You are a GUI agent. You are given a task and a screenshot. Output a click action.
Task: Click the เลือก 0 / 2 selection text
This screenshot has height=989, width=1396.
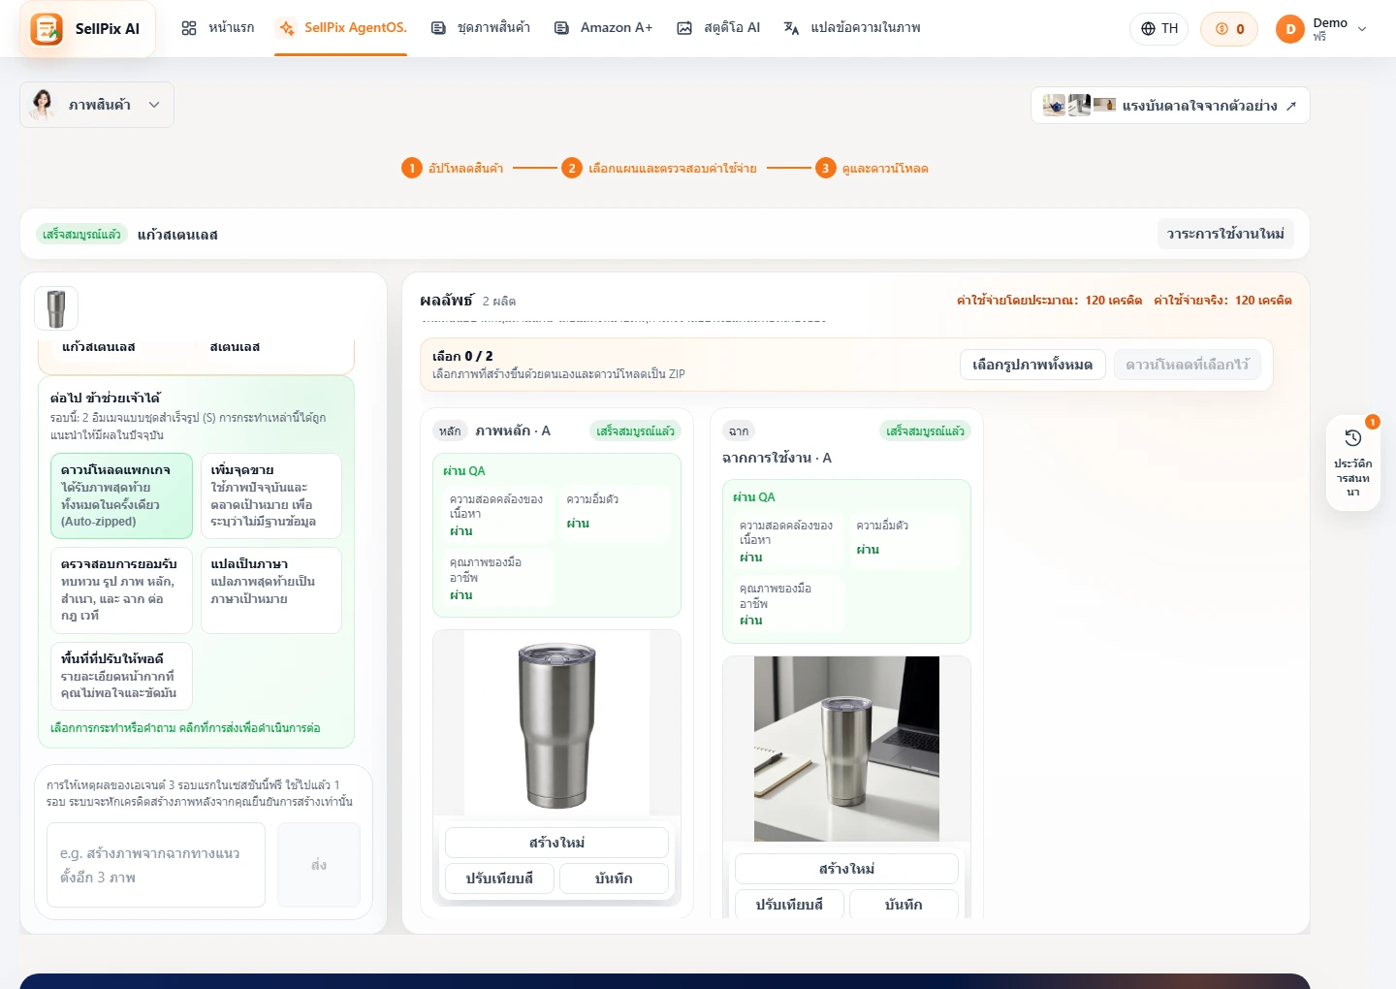point(462,356)
